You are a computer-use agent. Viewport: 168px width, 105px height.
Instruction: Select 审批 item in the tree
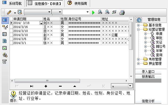[159, 38]
